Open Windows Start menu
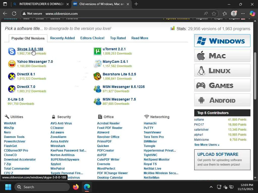 point(8,187)
